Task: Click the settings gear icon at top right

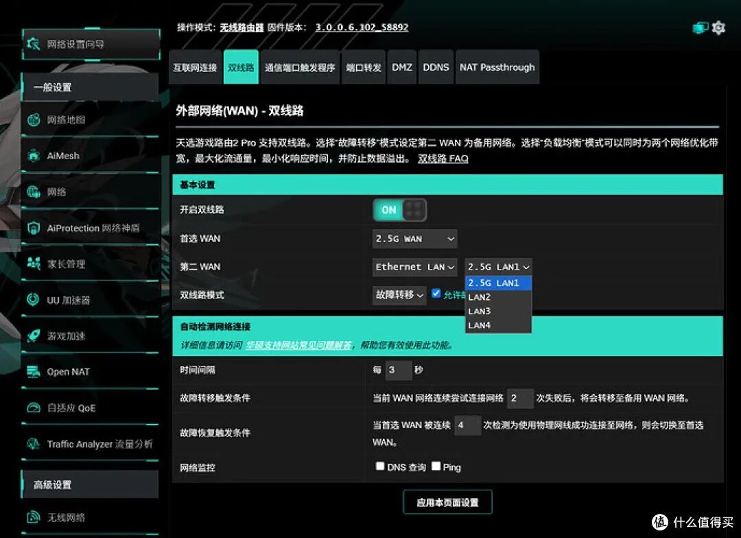Action: tap(719, 28)
